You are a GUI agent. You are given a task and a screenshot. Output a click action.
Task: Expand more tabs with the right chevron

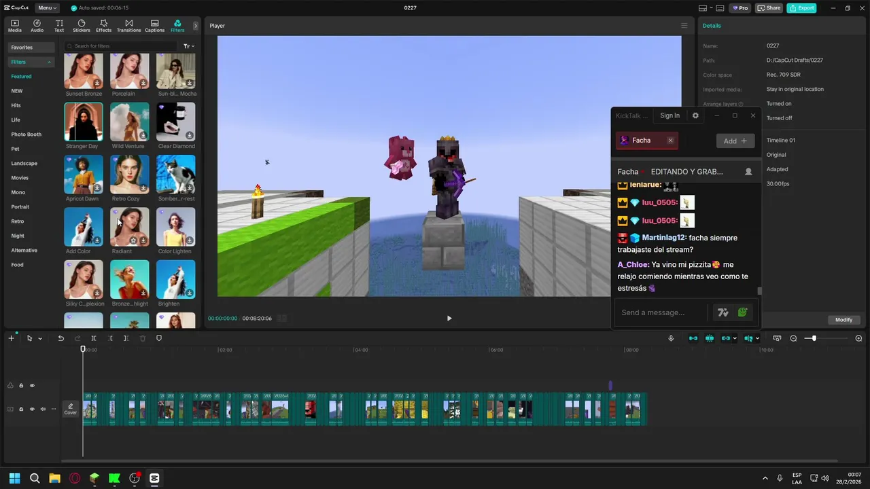pyautogui.click(x=196, y=26)
